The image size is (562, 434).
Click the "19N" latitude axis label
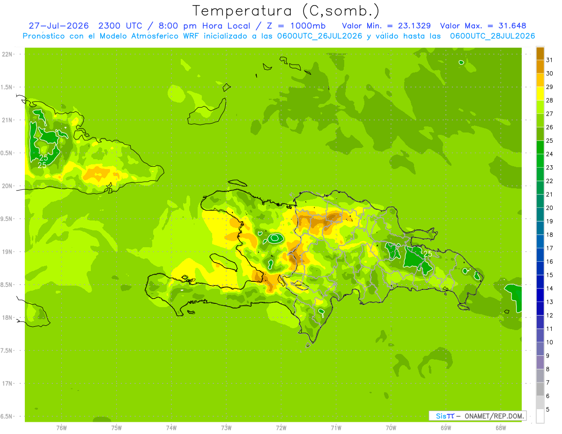click(7, 252)
